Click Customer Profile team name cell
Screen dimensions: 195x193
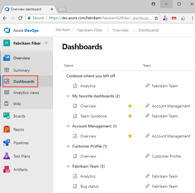[x=166, y=156]
